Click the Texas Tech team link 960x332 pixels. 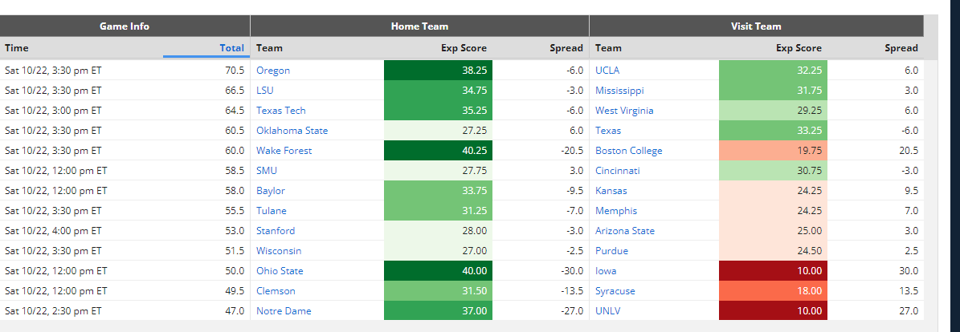(281, 111)
